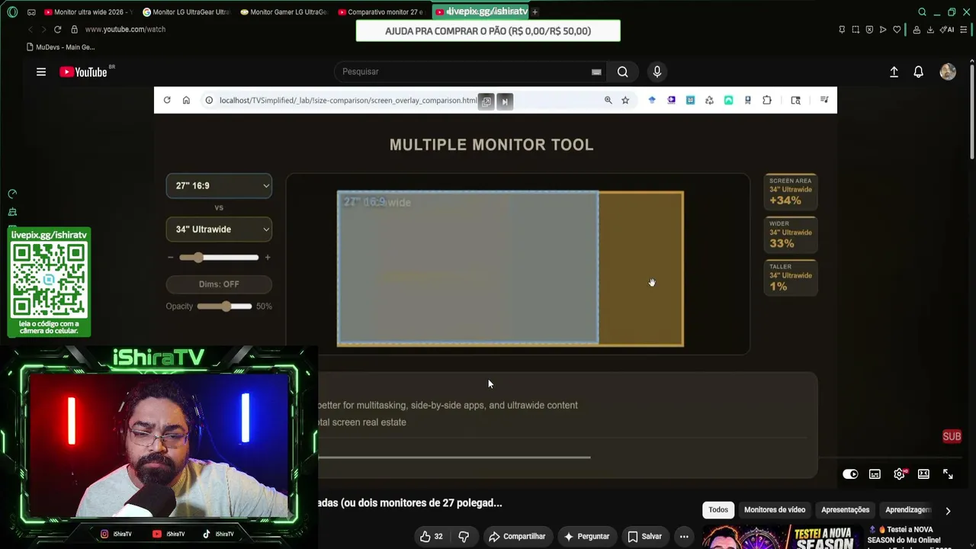The height and width of the screenshot is (549, 976).
Task: Toggle the autoplay switch on the player
Action: [850, 474]
